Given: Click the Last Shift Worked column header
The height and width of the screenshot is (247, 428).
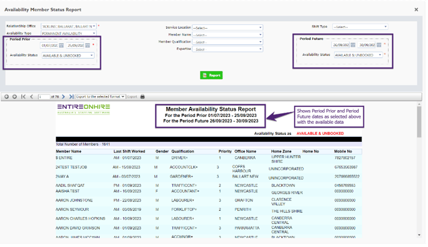Looking at the screenshot, I should pyautogui.click(x=129, y=151).
